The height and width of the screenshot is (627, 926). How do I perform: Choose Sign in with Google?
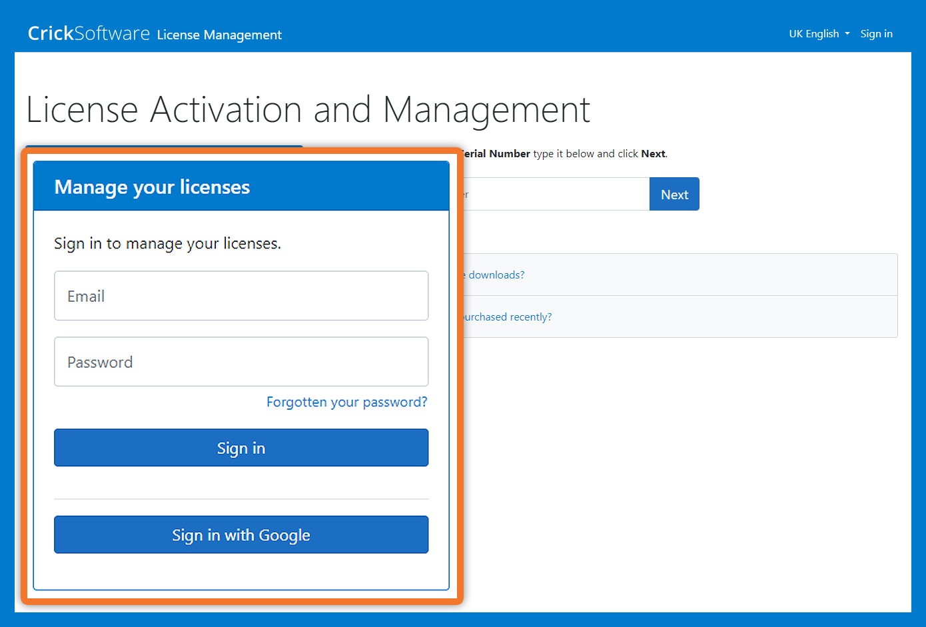point(241,535)
